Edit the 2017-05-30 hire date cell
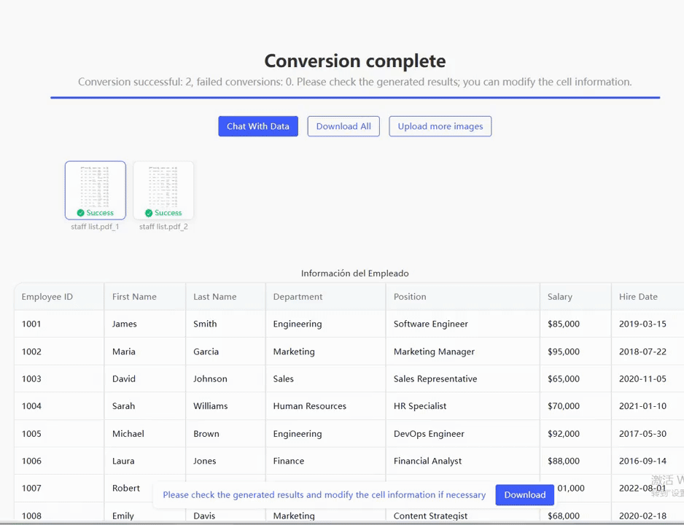Viewport: 684px width, 525px height. pyautogui.click(x=642, y=434)
